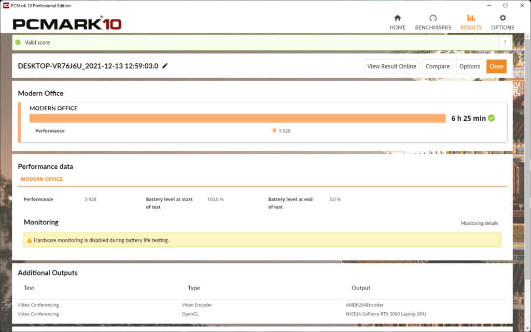Click the orange Performance legend square
The height and width of the screenshot is (332, 531).
274,131
